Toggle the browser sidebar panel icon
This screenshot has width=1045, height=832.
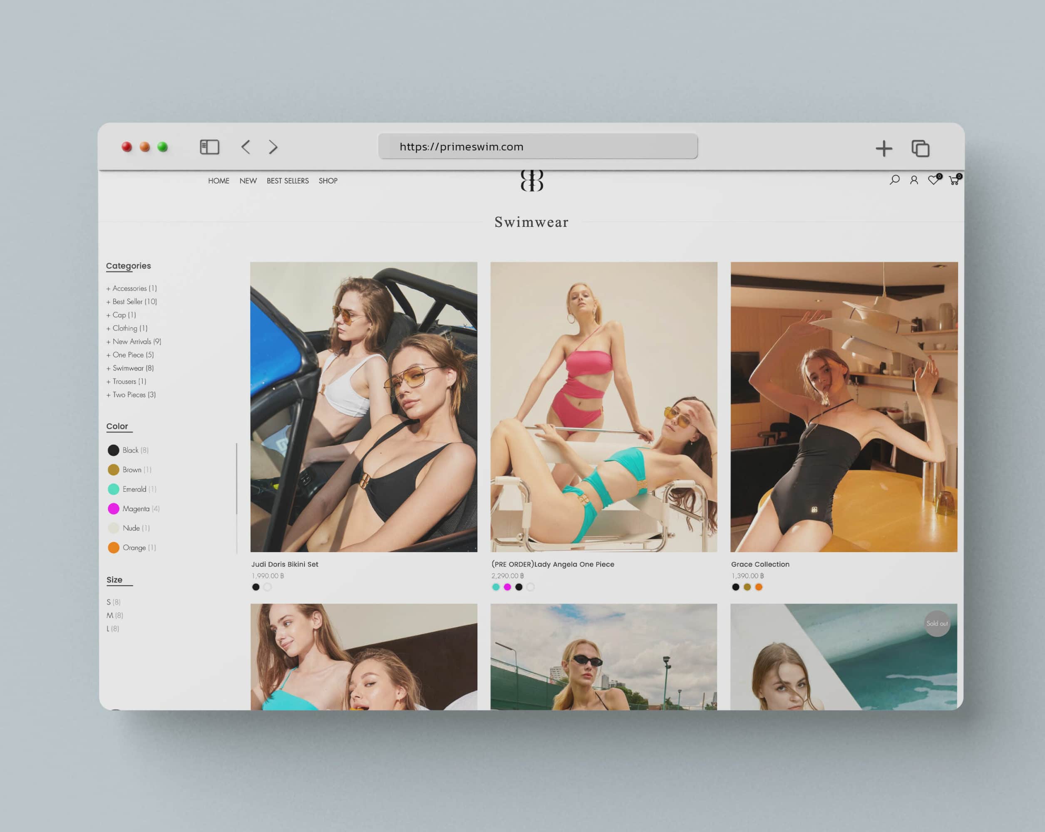pos(209,147)
